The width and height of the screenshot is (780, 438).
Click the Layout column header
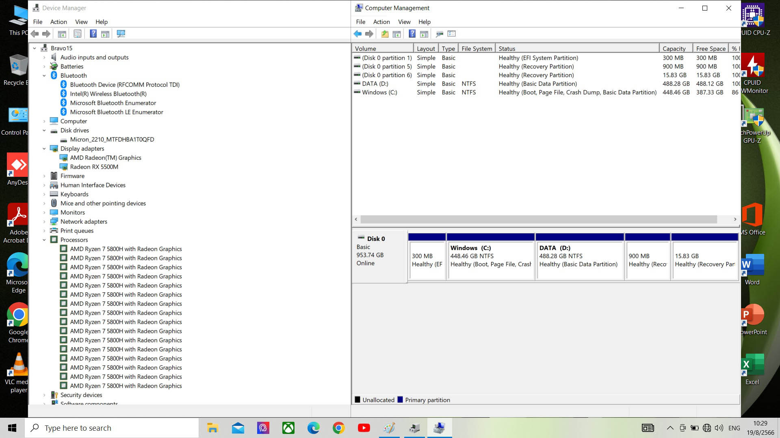pos(426,49)
